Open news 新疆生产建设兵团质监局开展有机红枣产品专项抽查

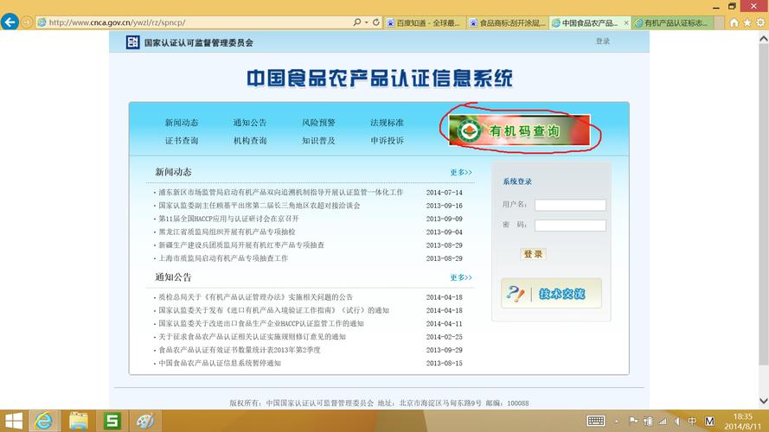click(240, 245)
